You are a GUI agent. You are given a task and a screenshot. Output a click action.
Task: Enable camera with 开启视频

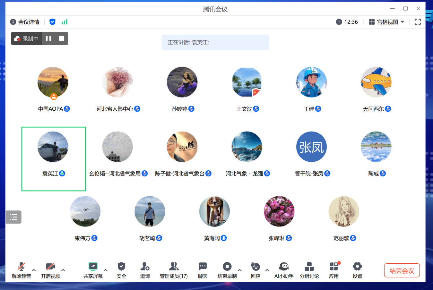[50, 269]
